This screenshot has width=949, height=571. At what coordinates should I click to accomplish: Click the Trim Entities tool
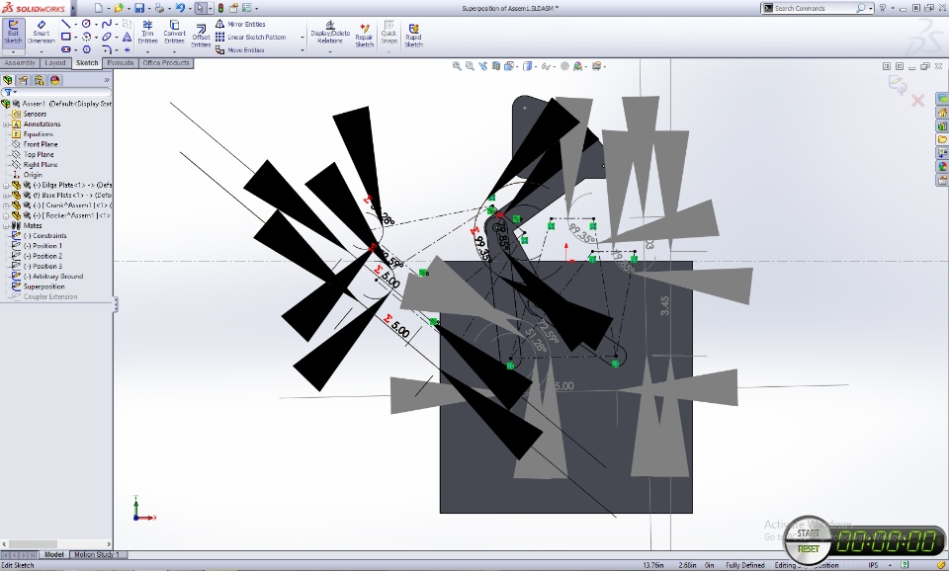click(x=147, y=32)
